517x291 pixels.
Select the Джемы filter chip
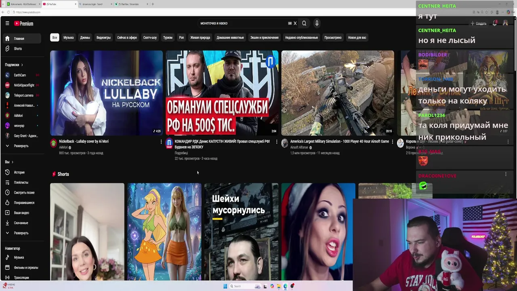pyautogui.click(x=85, y=38)
